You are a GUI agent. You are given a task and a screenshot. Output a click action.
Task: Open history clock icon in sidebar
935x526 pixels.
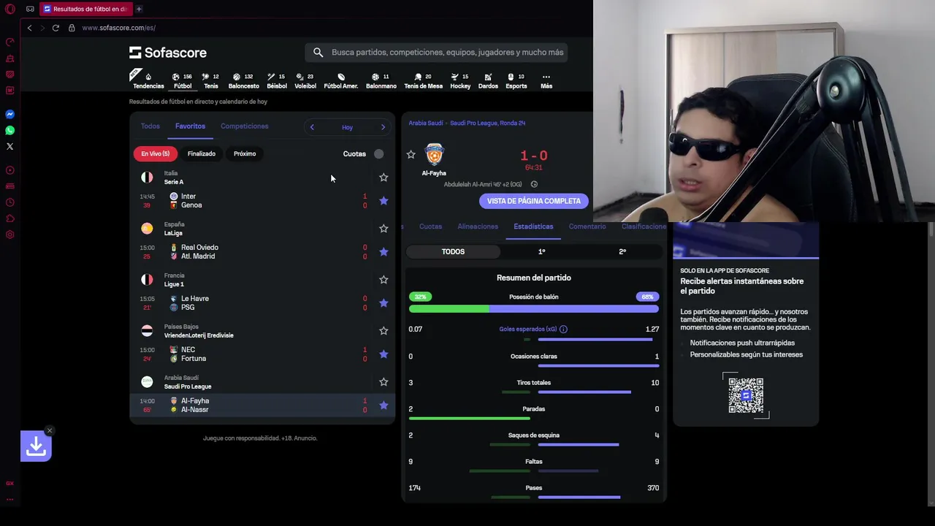(x=10, y=202)
